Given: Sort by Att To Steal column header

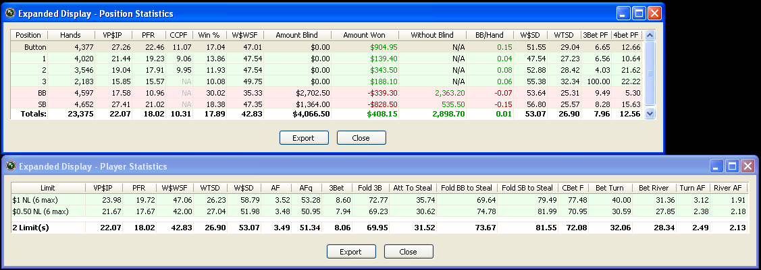Looking at the screenshot, I should click(x=413, y=188).
